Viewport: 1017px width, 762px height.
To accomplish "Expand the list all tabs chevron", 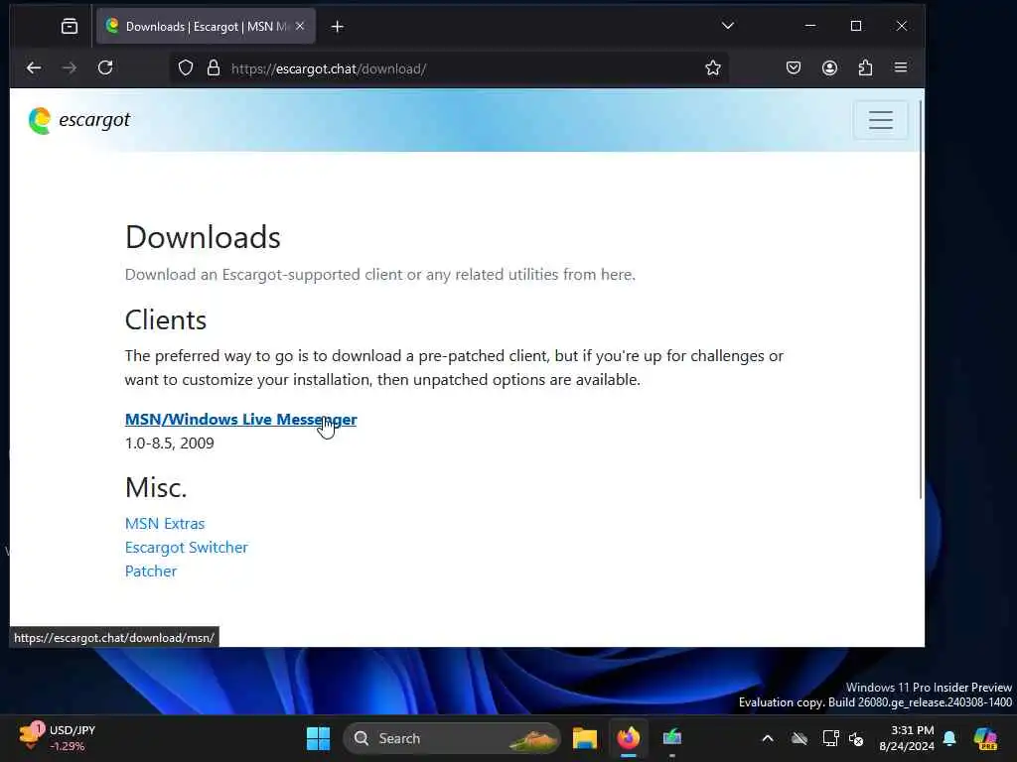I will pos(728,26).
